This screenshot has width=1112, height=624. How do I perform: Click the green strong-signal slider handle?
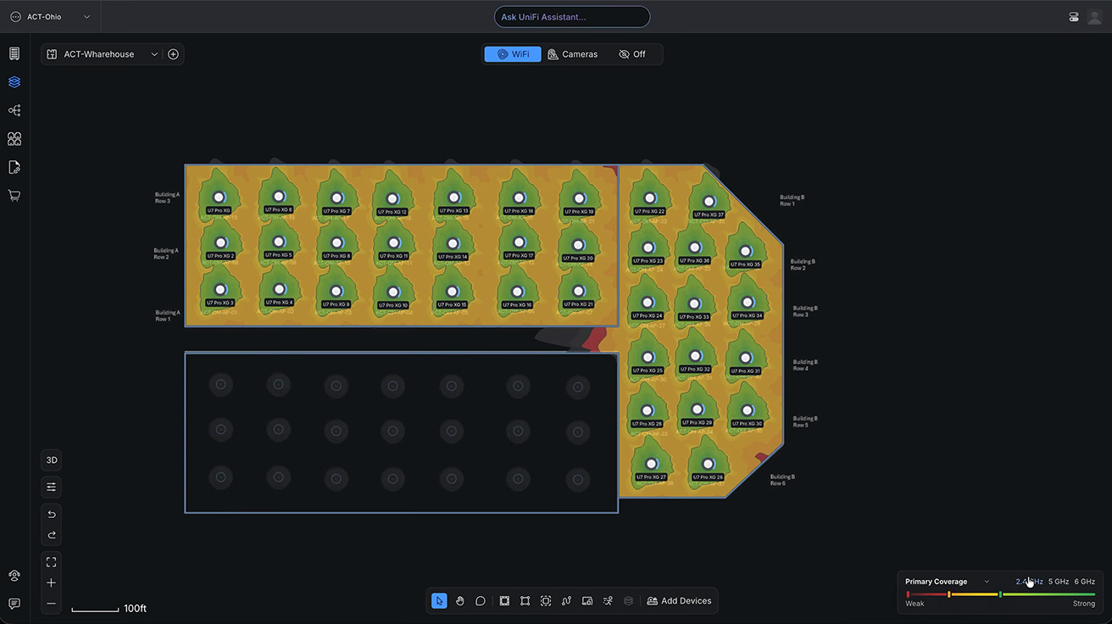pyautogui.click(x=1000, y=594)
